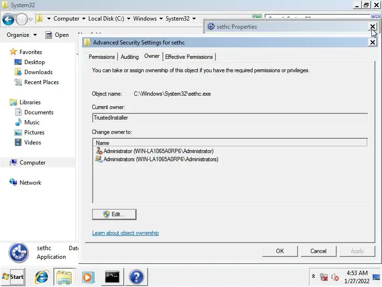
Task: Select Libraries in navigation pane
Action: click(x=30, y=102)
